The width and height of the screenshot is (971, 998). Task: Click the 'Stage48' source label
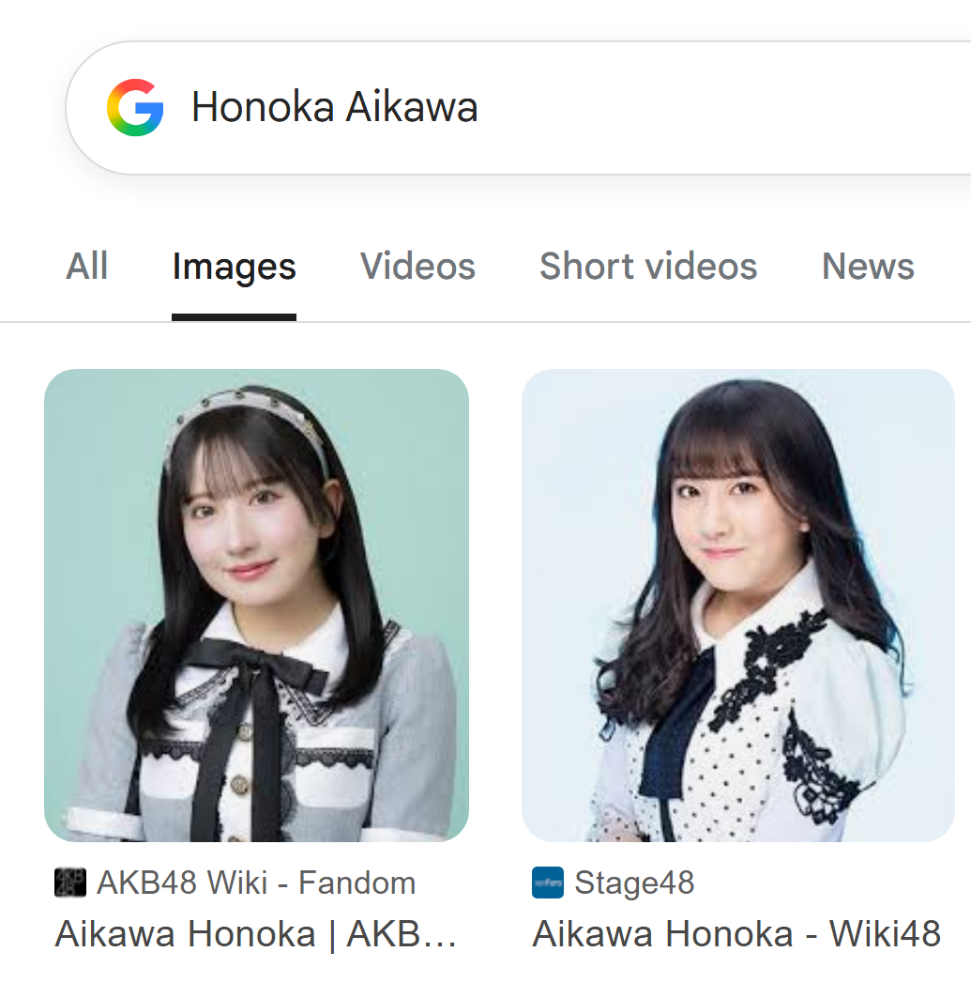point(634,883)
